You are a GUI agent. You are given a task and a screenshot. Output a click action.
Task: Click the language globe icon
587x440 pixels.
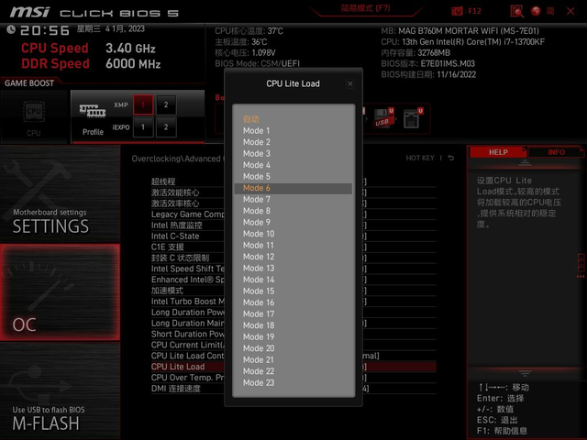(536, 11)
